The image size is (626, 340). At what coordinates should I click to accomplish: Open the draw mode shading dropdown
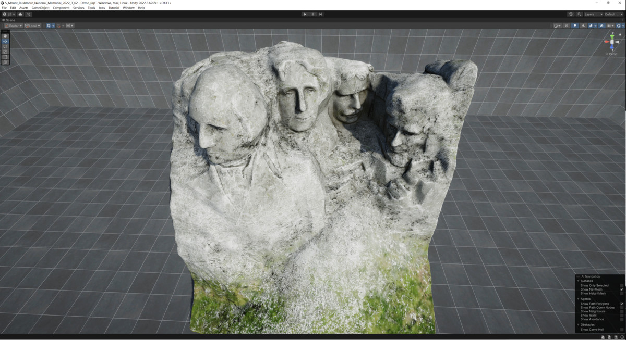point(558,25)
